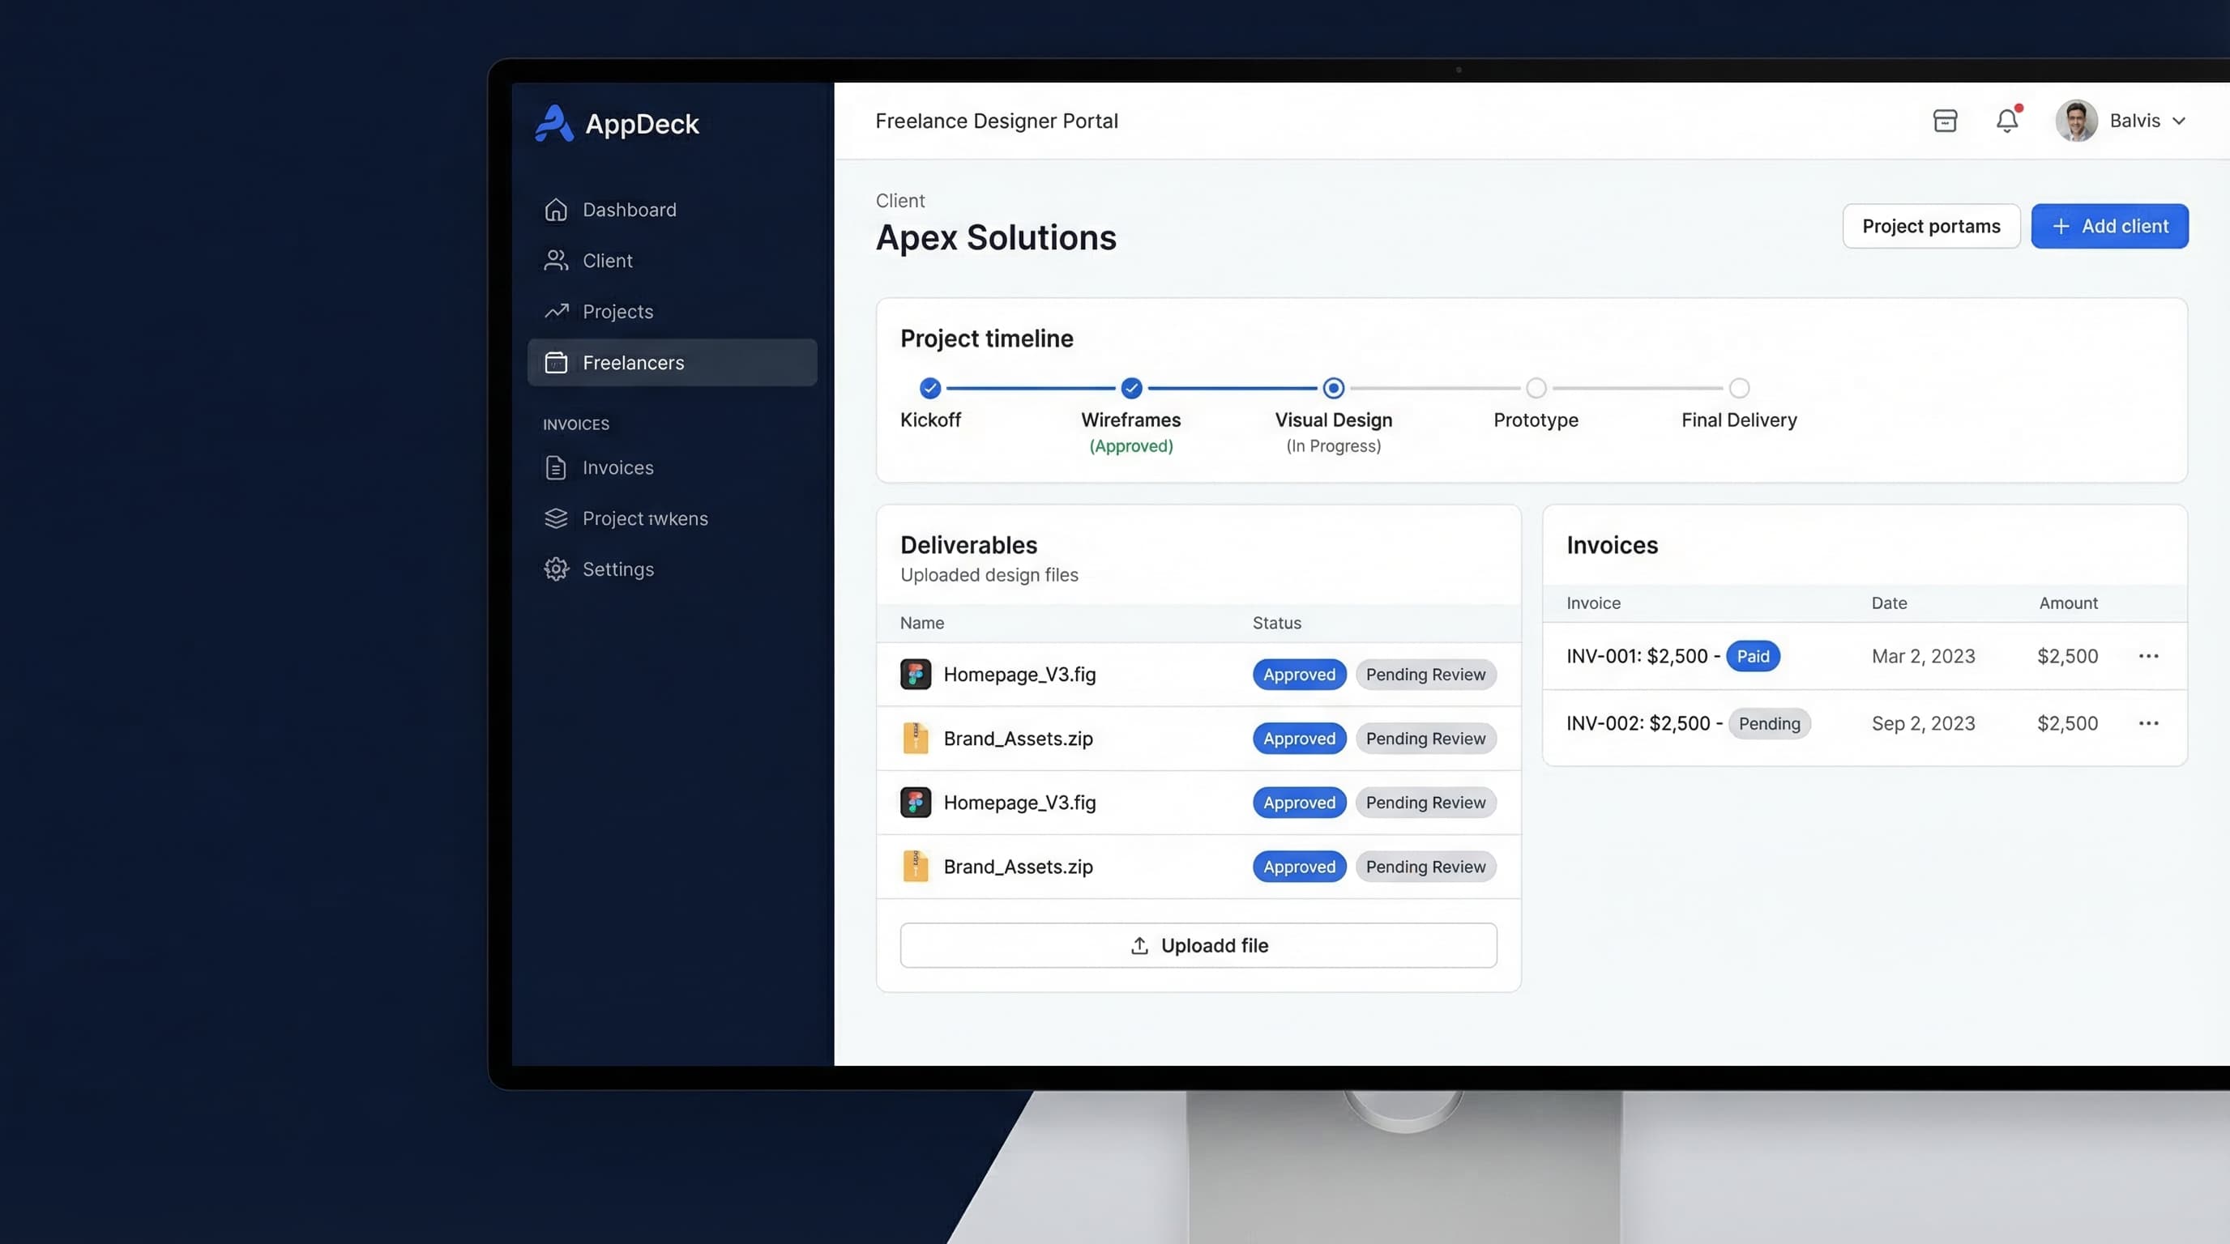The width and height of the screenshot is (2230, 1244).
Task: Open Settings sidebar item
Action: (x=672, y=569)
